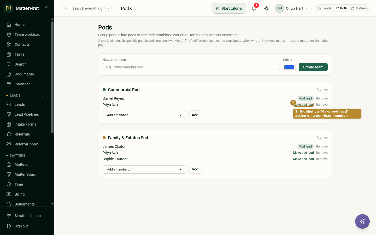
Task: Go to Matter Board in sidebar
Action: tap(26, 174)
